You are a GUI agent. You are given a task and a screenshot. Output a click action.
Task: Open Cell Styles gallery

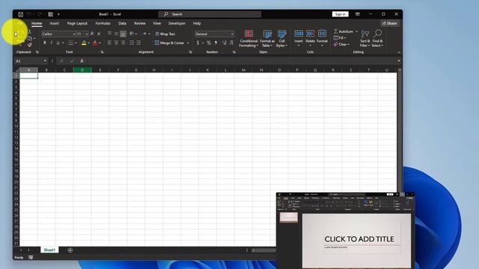(281, 38)
